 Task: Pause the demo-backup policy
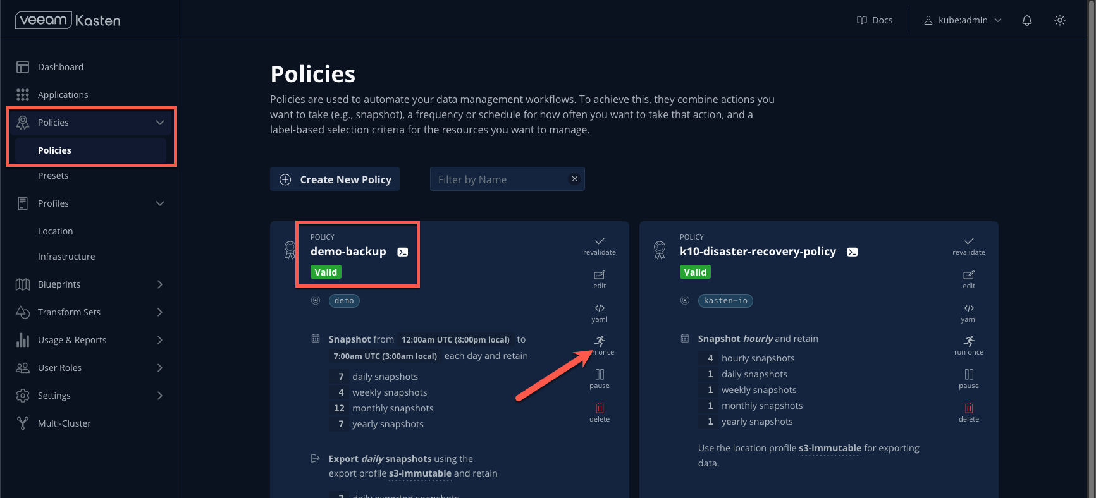tap(600, 379)
